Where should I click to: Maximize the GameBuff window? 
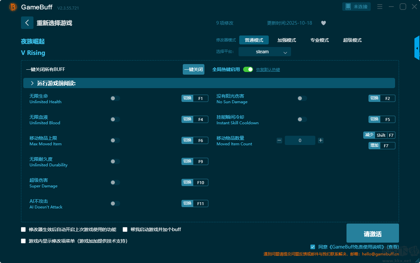[x=403, y=7]
